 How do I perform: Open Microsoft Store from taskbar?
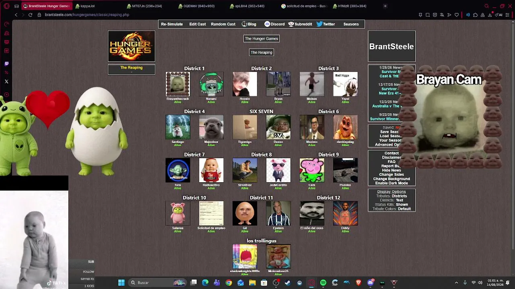point(264,283)
